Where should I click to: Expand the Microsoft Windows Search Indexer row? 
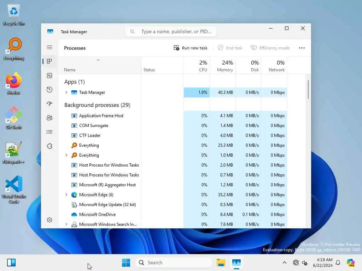pos(66,224)
